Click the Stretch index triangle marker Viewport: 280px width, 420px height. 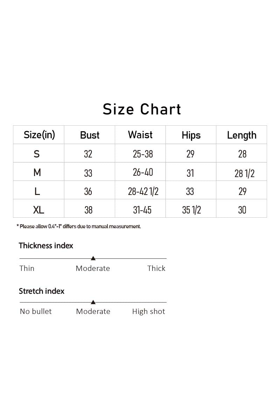pos(93,302)
